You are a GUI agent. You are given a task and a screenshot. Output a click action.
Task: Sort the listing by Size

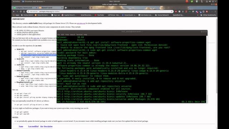[42, 126]
